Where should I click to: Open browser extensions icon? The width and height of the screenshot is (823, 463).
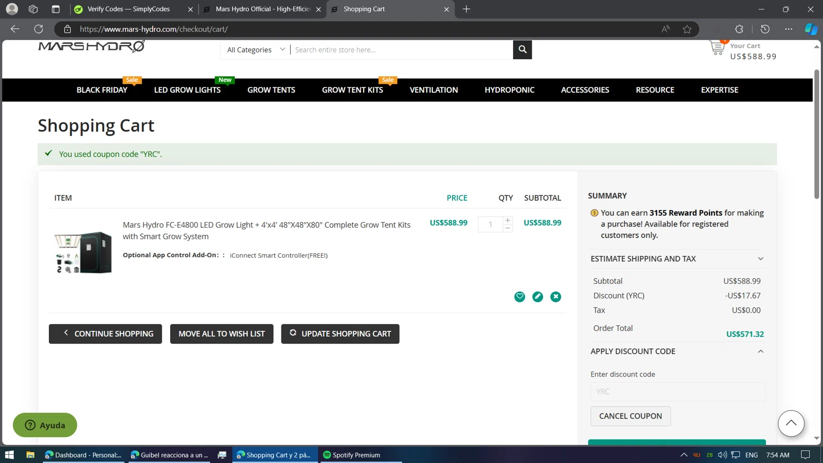(739, 29)
